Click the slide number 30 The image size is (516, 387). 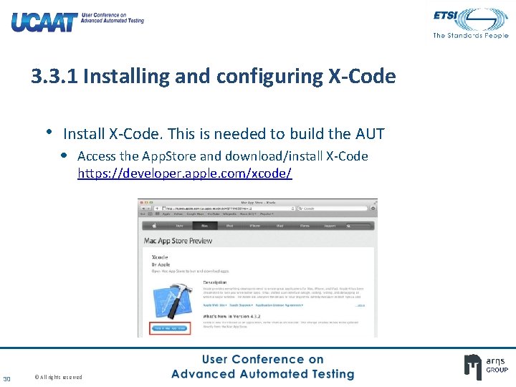pos(7,379)
